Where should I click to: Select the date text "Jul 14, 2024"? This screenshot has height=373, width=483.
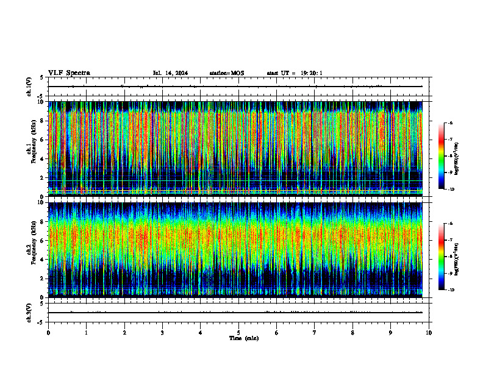point(170,73)
